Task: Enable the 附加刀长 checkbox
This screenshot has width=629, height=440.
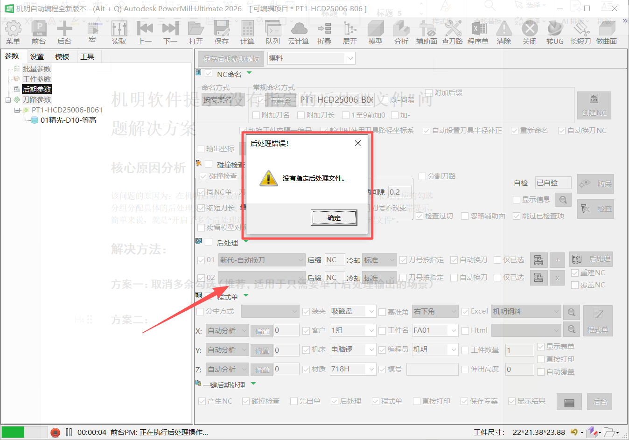Action: [301, 115]
